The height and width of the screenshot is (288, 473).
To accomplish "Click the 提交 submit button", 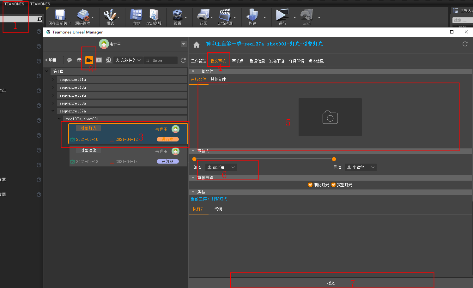I will click(330, 283).
